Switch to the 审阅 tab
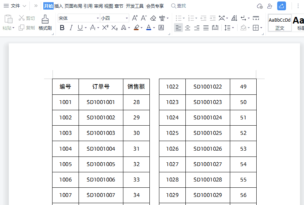The height and width of the screenshot is (205, 304). [98, 6]
